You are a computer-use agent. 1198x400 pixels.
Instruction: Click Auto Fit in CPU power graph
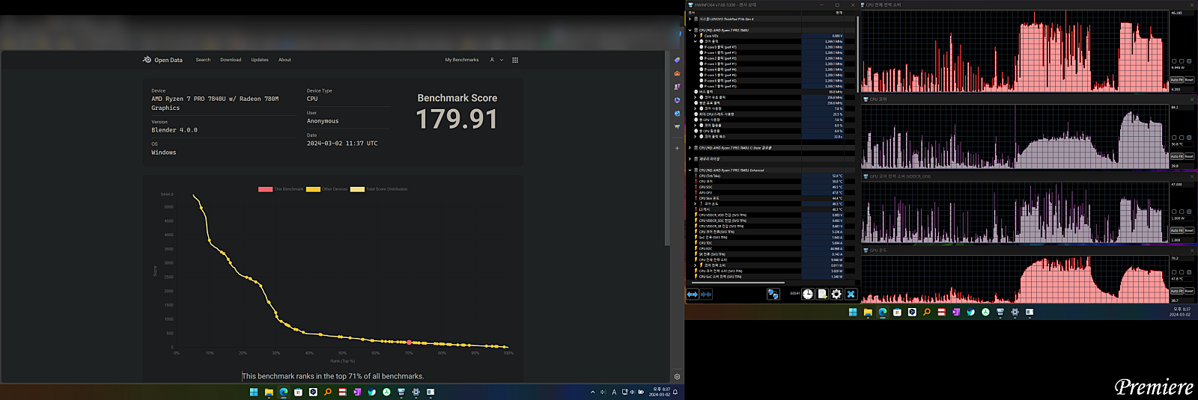click(x=1176, y=80)
